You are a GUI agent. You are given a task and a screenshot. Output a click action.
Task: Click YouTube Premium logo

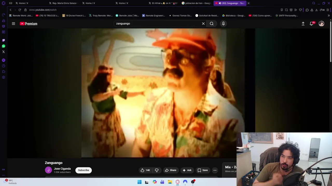[29, 24]
